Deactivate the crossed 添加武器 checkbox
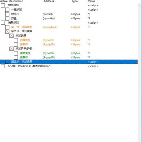The width and height of the screenshot is (142, 142). pyautogui.click(x=11, y=36)
